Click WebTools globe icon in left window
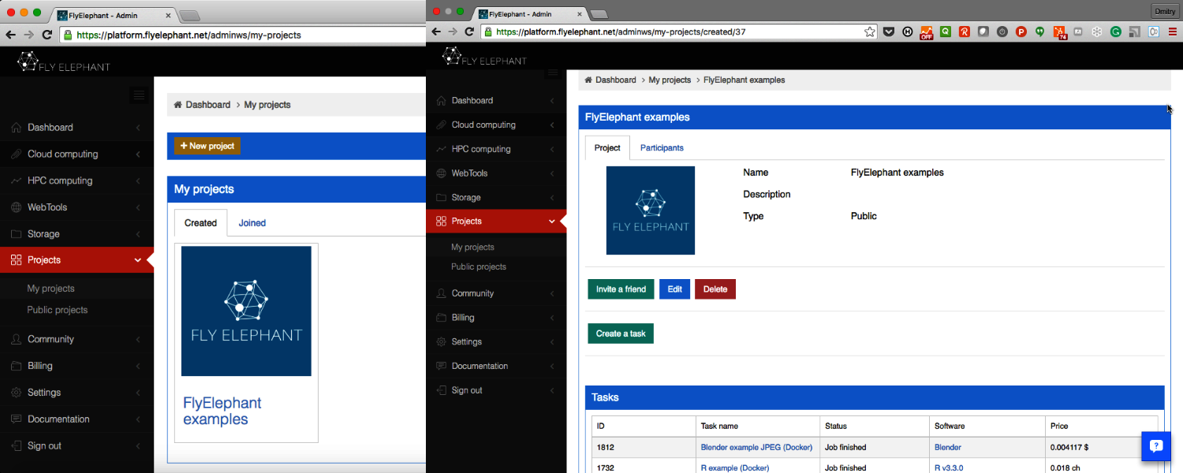 (17, 207)
